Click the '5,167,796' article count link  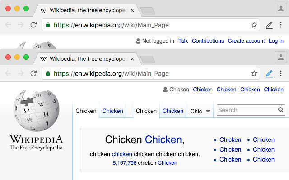point(125,163)
